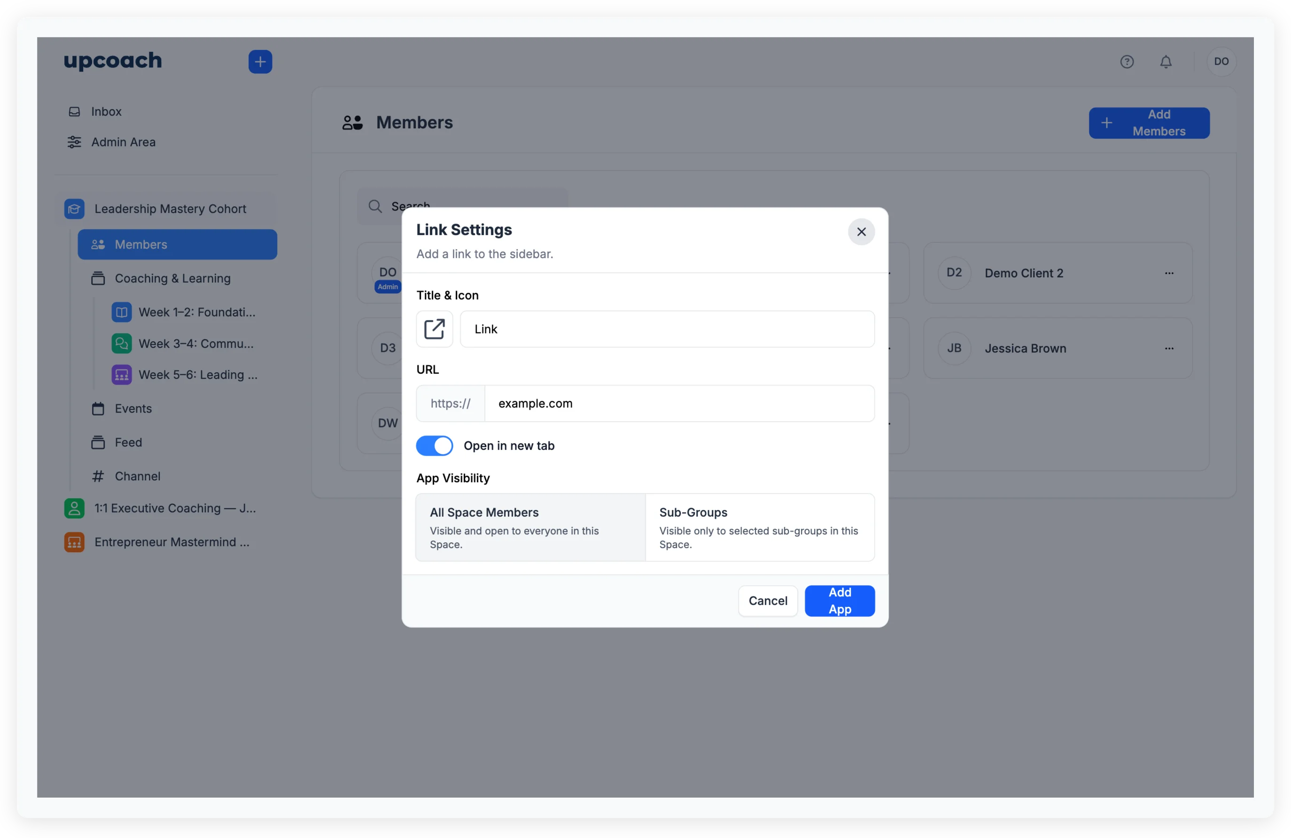The width and height of the screenshot is (1291, 838).
Task: Select All Space Members visibility
Action: click(x=529, y=527)
